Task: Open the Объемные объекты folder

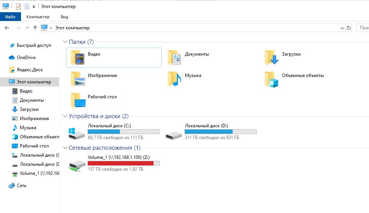Action: click(272, 79)
